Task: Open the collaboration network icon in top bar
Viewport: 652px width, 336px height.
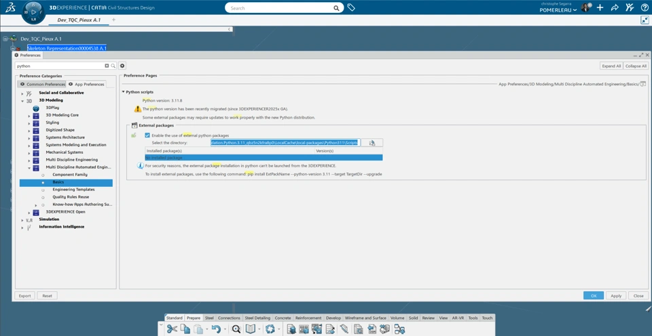Action: click(x=630, y=7)
